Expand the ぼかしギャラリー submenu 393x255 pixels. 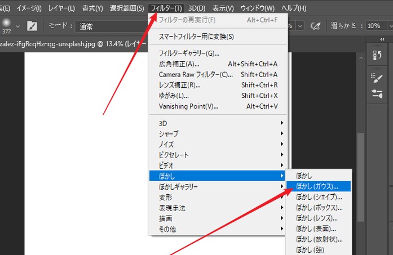tap(217, 187)
